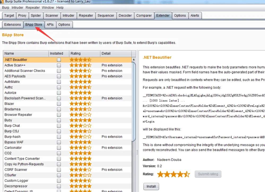Select the Blazer extension row
This screenshot has height=192, width=265.
67,104
